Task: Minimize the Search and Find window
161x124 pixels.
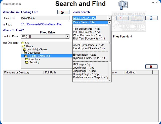Action: point(153,2)
